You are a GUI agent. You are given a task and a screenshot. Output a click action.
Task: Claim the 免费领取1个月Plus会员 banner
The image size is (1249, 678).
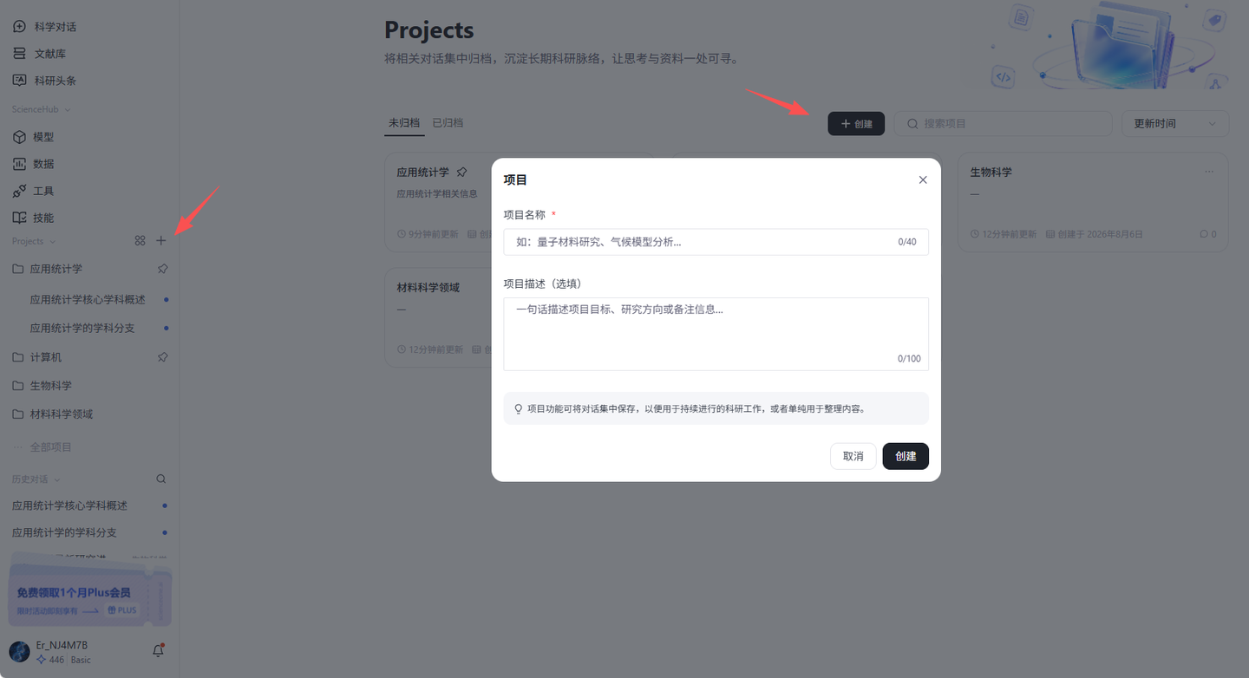tap(90, 597)
